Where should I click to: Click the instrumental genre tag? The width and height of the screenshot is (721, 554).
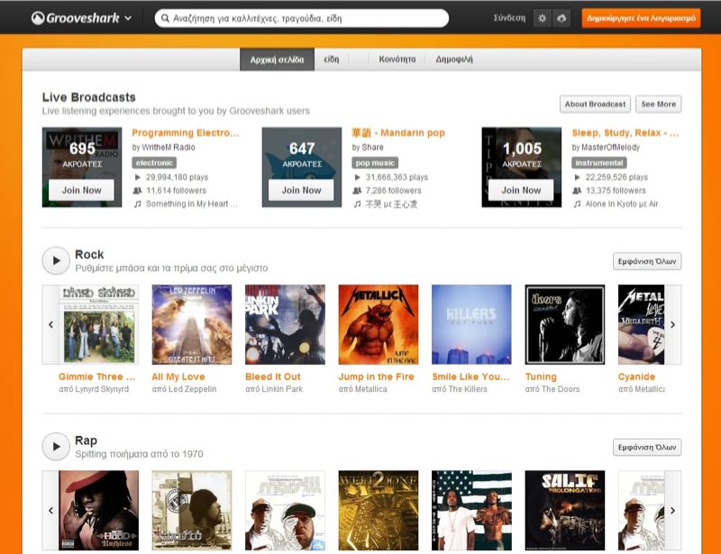pos(599,163)
